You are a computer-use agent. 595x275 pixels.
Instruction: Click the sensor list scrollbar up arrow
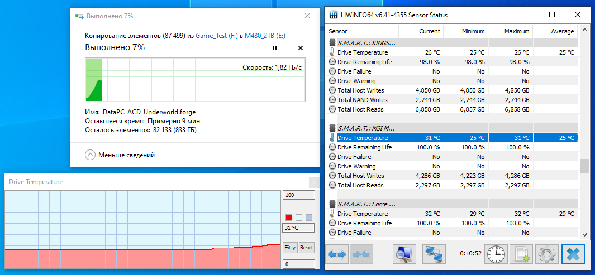[585, 30]
